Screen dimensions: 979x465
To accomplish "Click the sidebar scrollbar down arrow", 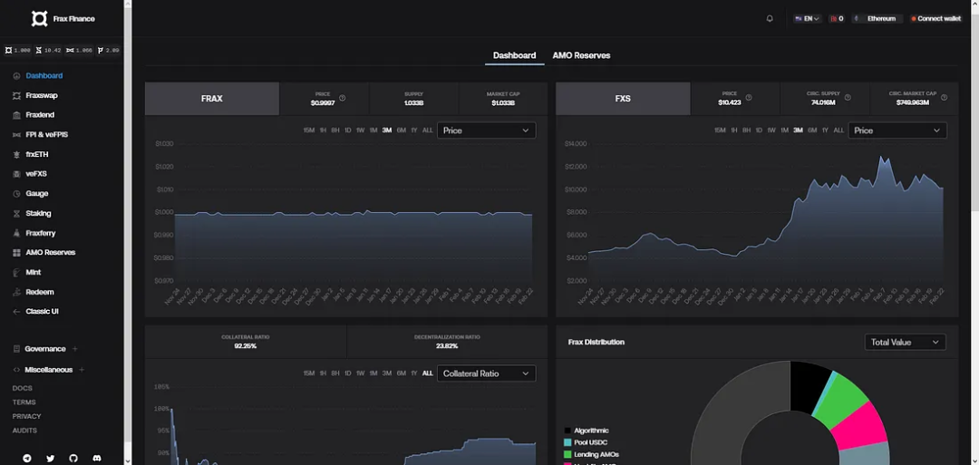I will [x=128, y=460].
